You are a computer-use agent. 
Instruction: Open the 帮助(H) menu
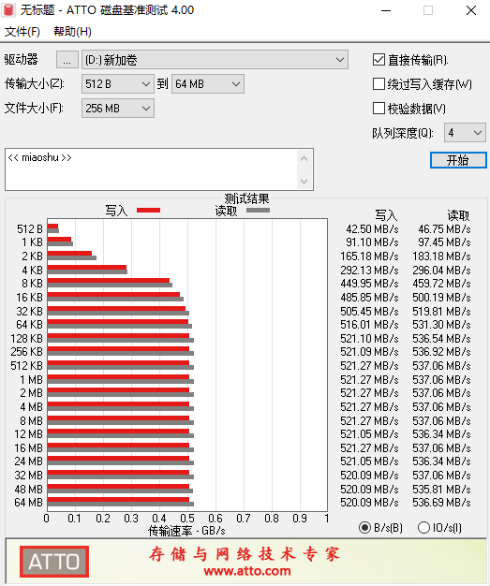[x=72, y=32]
